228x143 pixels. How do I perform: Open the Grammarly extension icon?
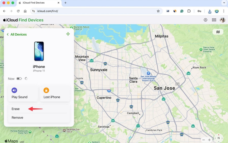pos(182,11)
